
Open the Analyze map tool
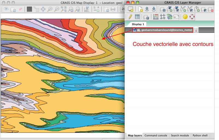(87, 9)
